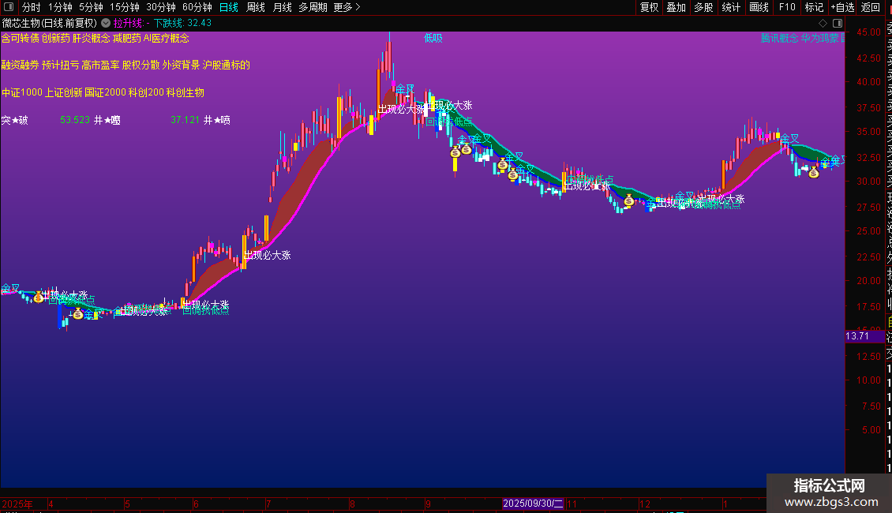Select the 1分钟 period tab

(60, 7)
